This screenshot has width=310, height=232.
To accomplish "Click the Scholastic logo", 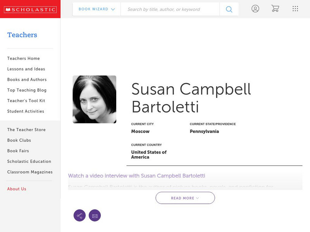I will (30, 10).
